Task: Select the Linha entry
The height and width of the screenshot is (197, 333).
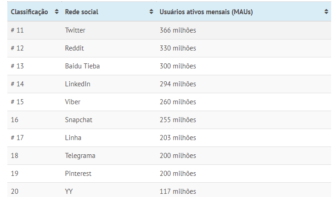Action: click(73, 138)
